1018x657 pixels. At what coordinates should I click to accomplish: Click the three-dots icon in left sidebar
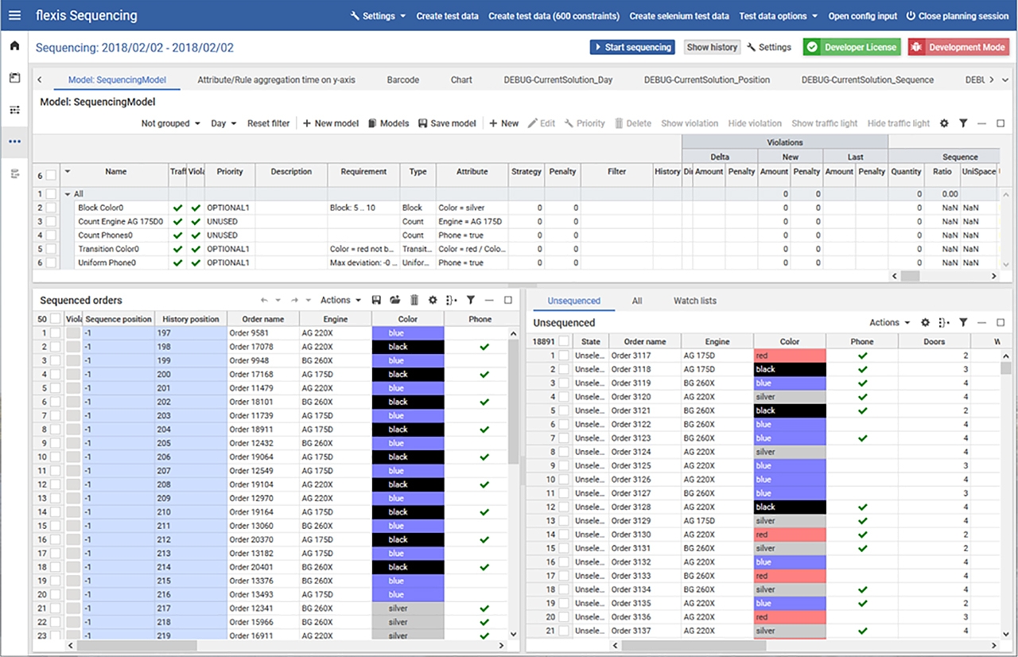pos(14,142)
